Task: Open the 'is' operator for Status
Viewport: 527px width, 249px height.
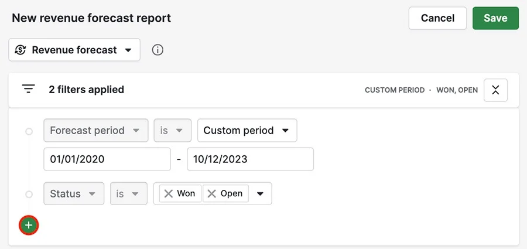Action: [129, 193]
